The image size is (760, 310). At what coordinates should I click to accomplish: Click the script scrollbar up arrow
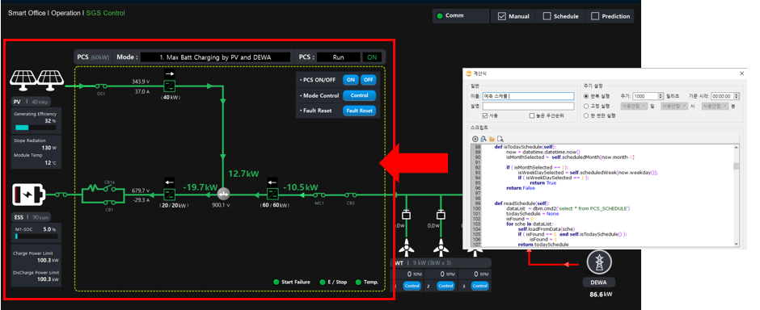click(x=737, y=147)
